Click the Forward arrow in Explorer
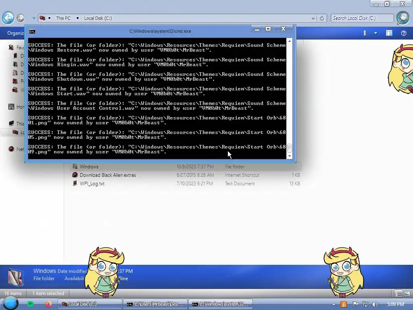This screenshot has height=310, width=413. (20, 18)
